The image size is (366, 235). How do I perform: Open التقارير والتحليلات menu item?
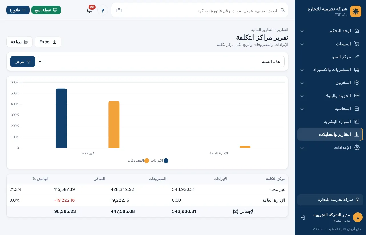click(x=330, y=134)
